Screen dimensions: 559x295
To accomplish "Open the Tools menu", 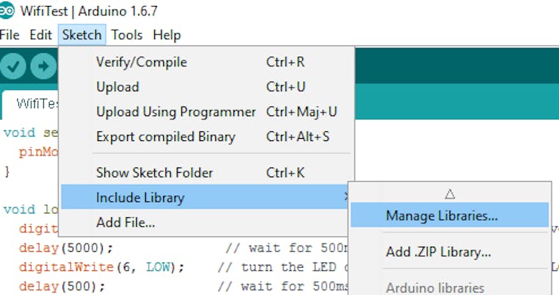I will (x=127, y=35).
